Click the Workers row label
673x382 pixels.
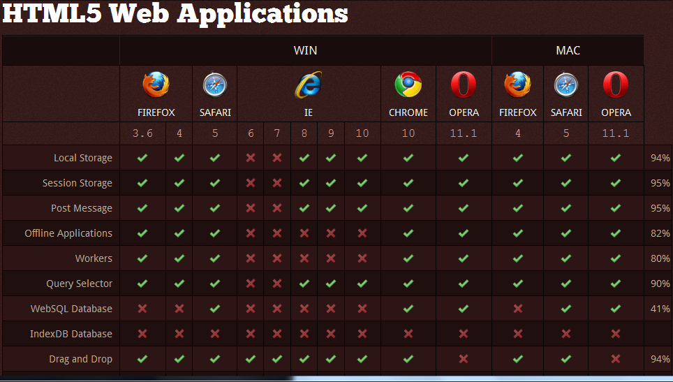pos(94,258)
